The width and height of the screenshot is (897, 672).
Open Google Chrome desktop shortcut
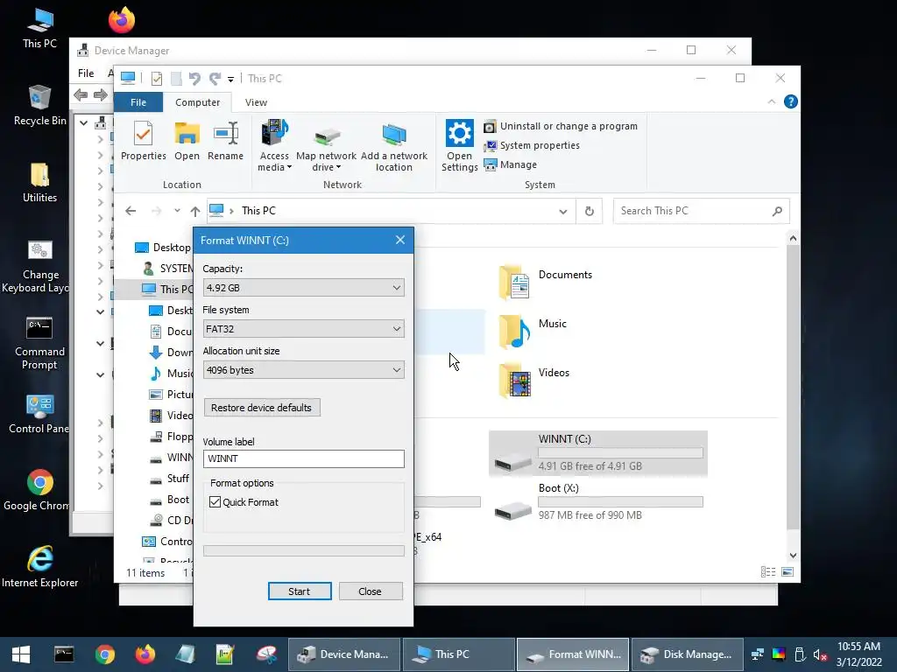point(36,490)
